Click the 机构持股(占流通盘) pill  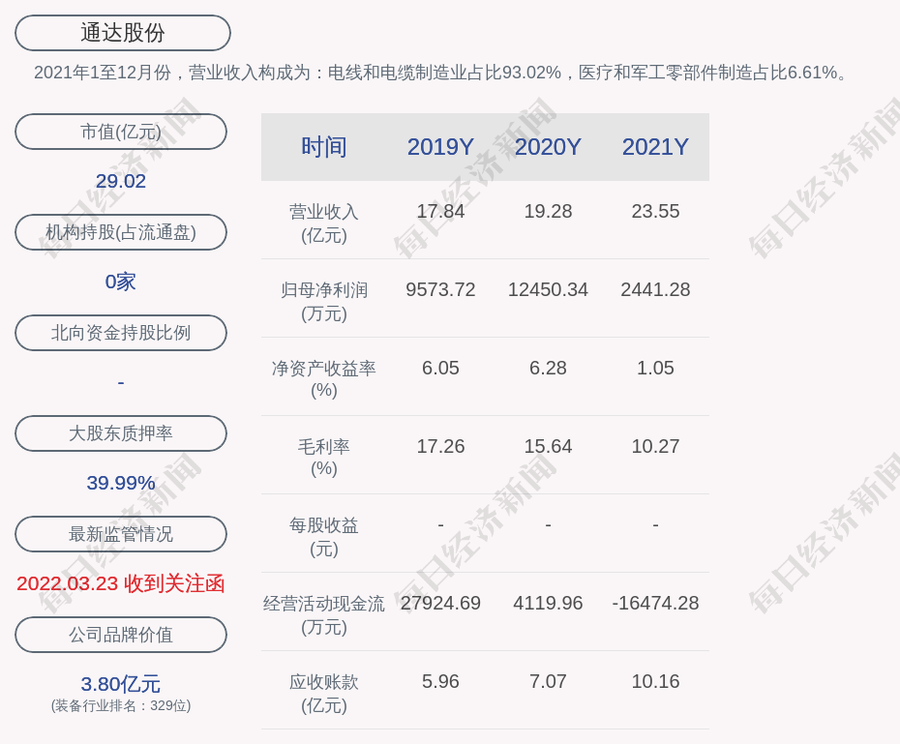121,232
